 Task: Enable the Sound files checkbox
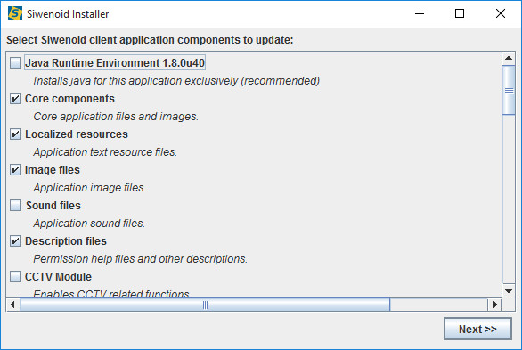point(15,205)
